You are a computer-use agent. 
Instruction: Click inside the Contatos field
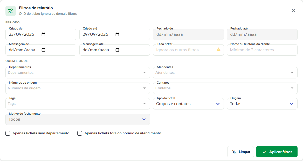click(225, 88)
